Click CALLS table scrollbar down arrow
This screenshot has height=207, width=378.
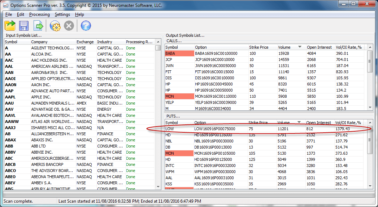click(370, 107)
